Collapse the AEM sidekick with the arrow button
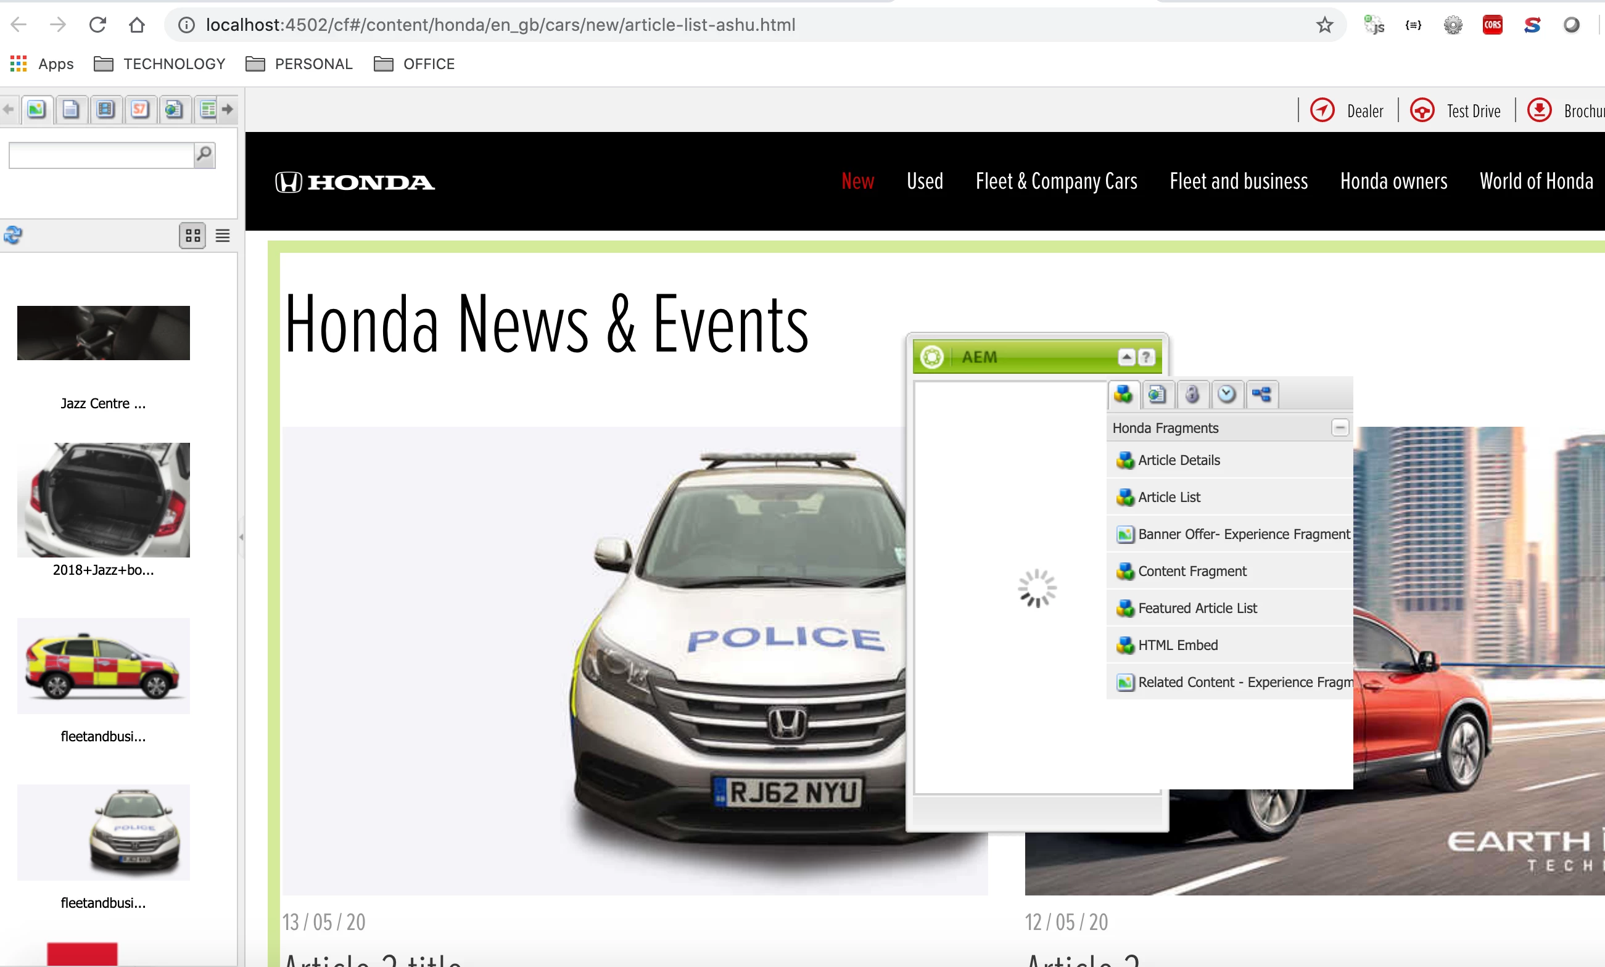The height and width of the screenshot is (967, 1605). pos(1126,357)
